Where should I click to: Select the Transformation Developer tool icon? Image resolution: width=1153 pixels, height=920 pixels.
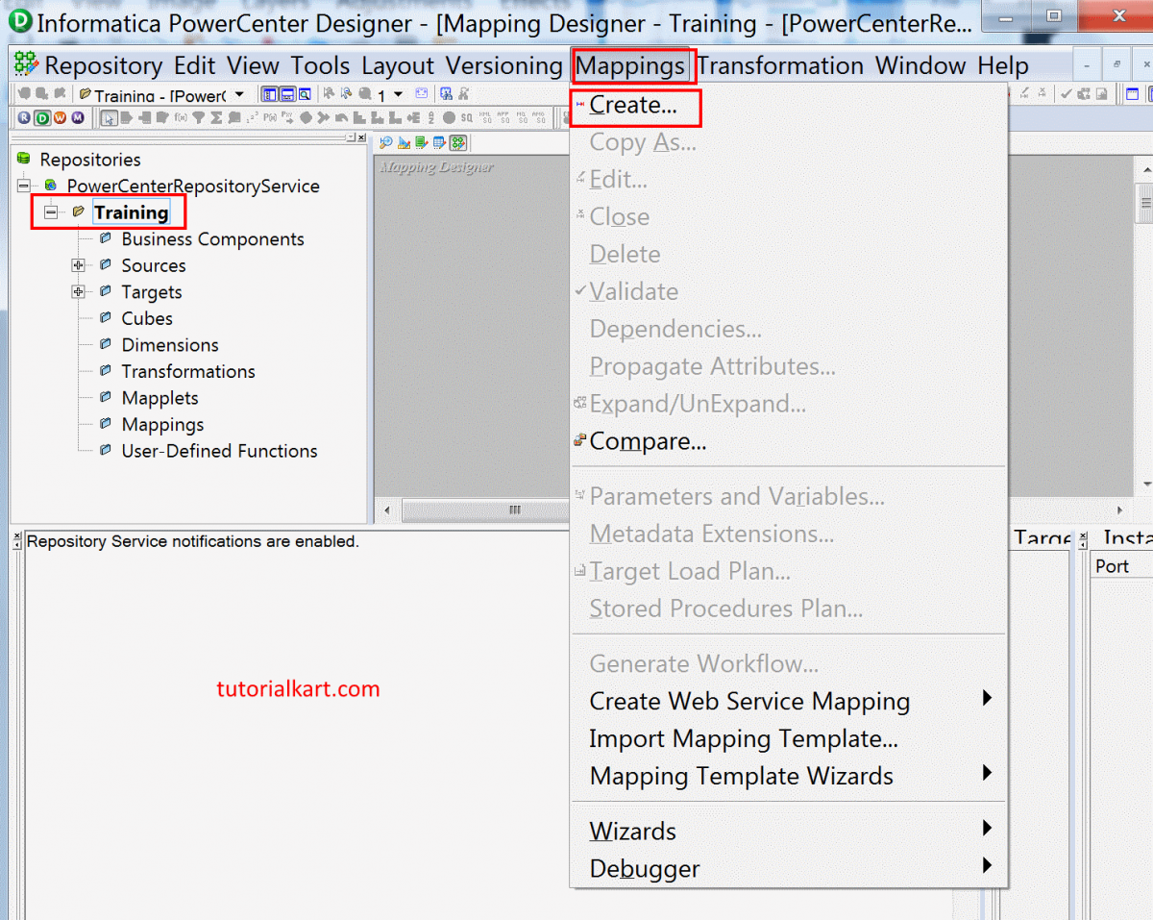(421, 142)
